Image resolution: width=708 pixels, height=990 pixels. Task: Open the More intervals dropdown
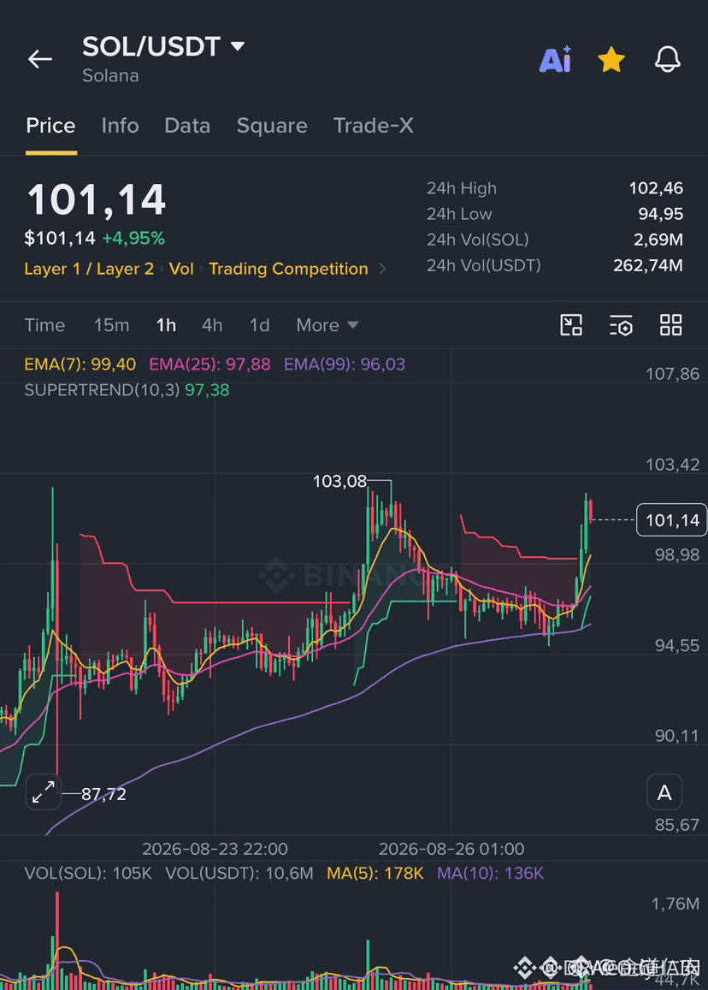(327, 325)
